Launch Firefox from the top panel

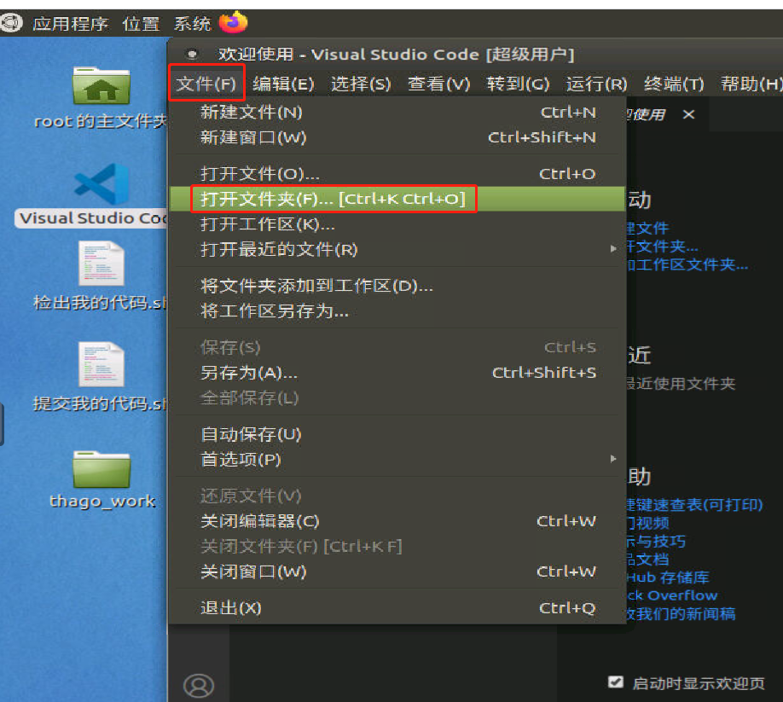(233, 22)
